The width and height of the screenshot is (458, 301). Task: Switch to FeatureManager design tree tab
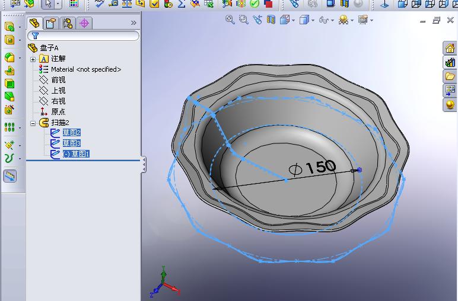(x=35, y=23)
